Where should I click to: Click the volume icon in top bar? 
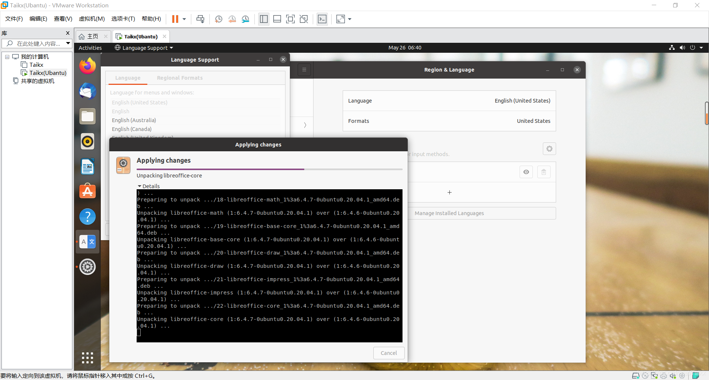682,48
